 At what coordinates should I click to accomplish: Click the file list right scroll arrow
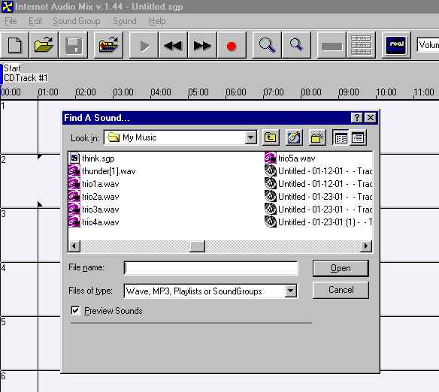coord(365,246)
